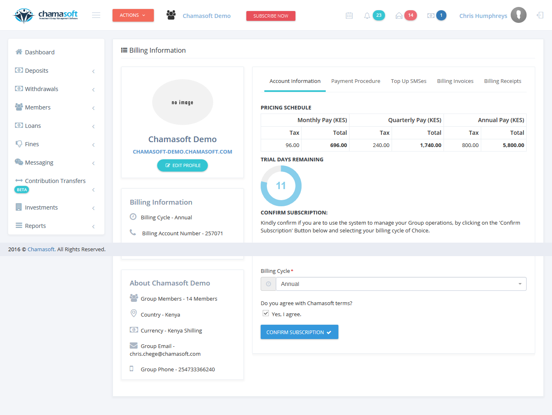This screenshot has width=552, height=415.
Task: Click the Loans money icon
Action: point(19,125)
